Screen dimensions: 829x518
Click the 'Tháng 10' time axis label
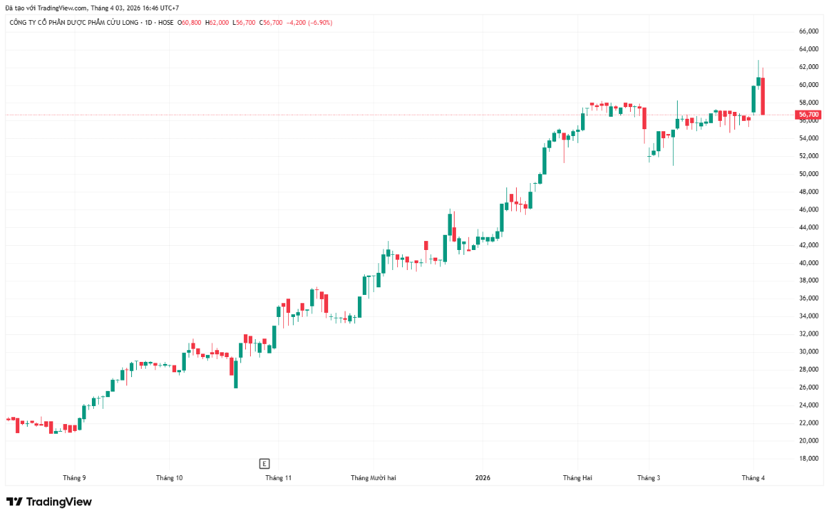[x=169, y=478]
